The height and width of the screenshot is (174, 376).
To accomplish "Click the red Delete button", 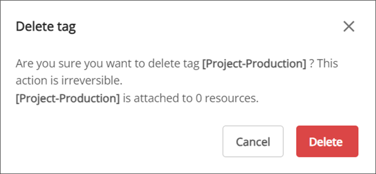I will [327, 142].
